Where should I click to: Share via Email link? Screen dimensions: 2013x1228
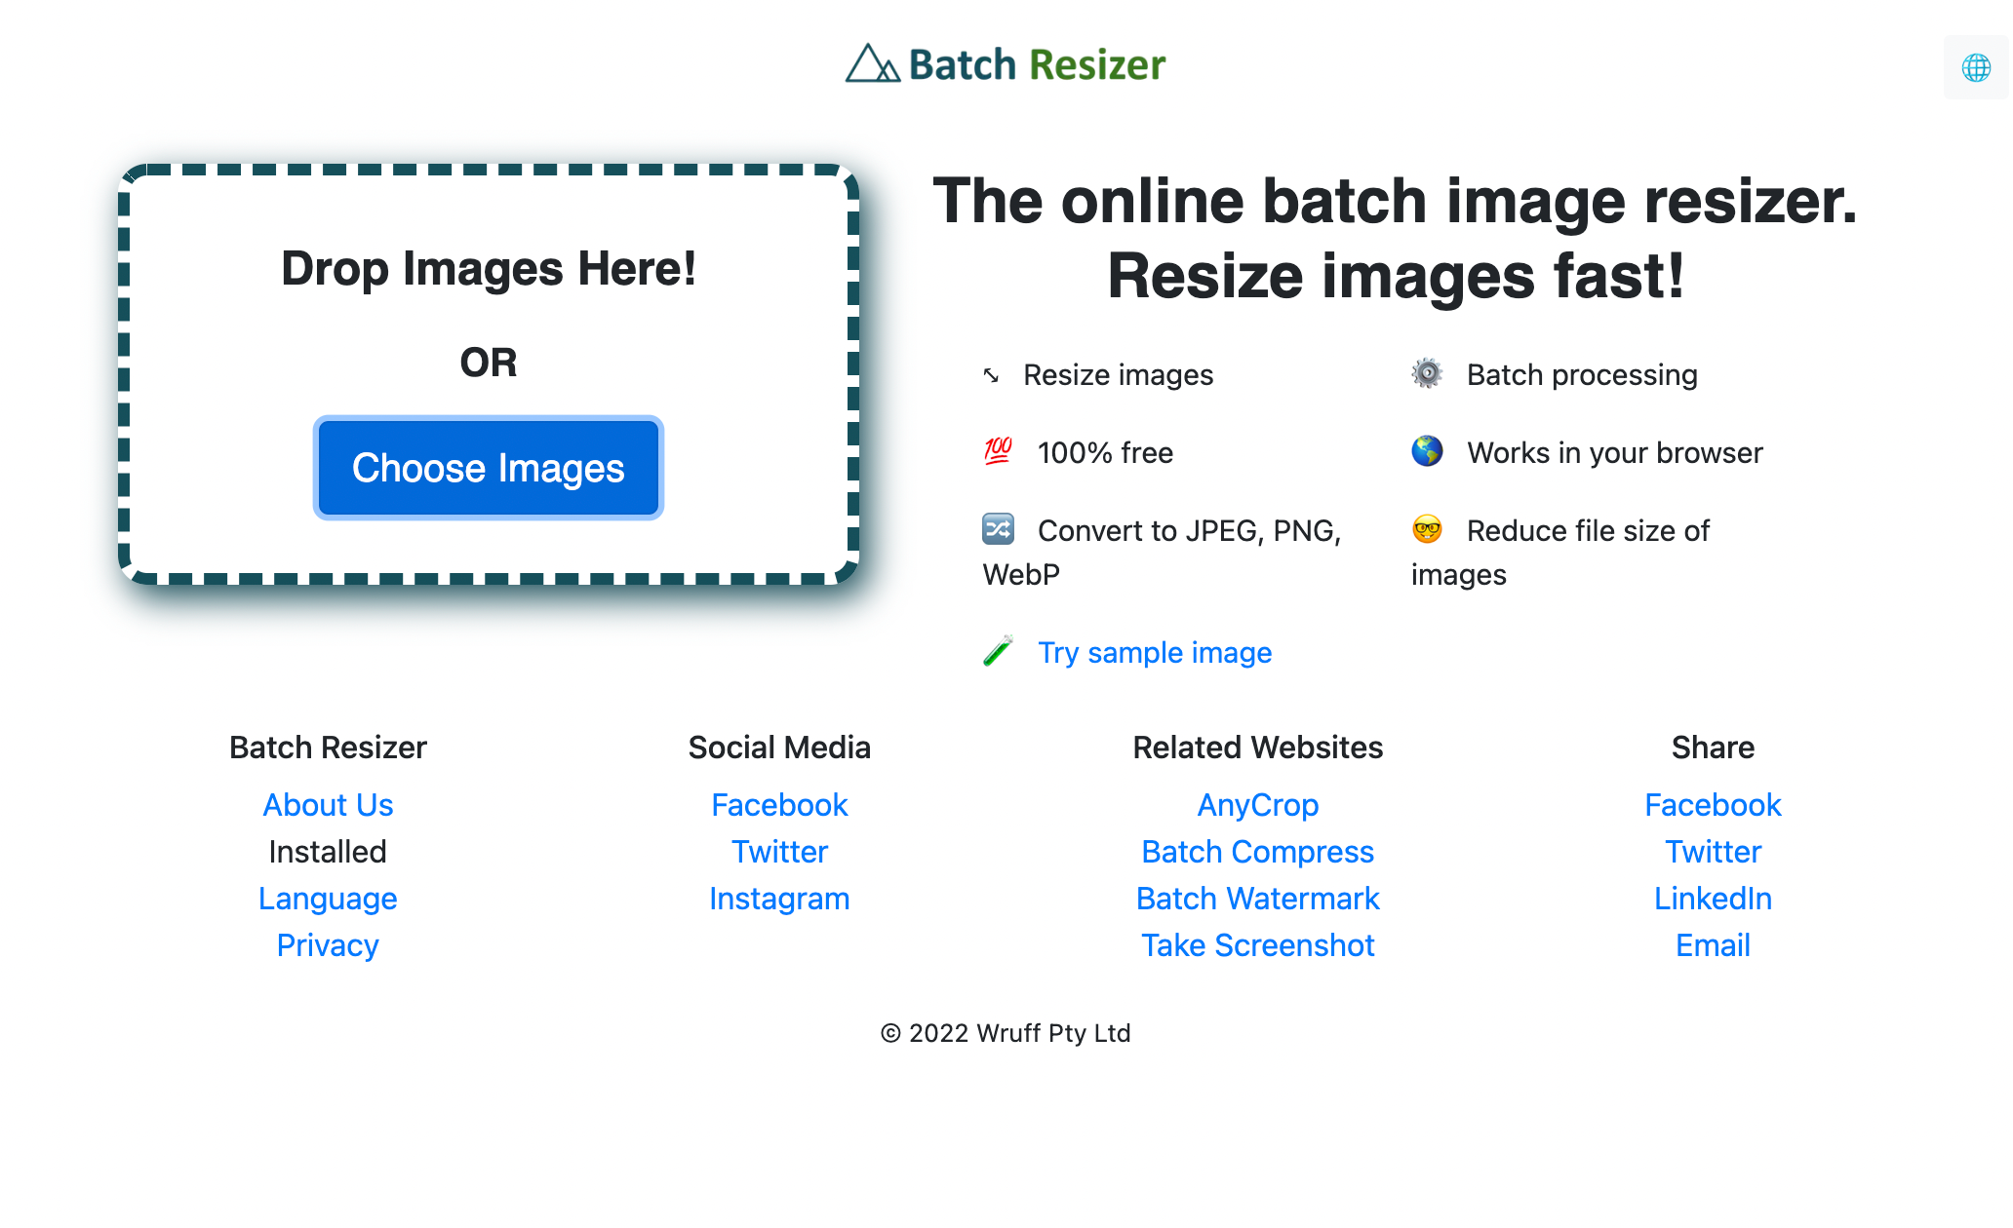pos(1713,945)
